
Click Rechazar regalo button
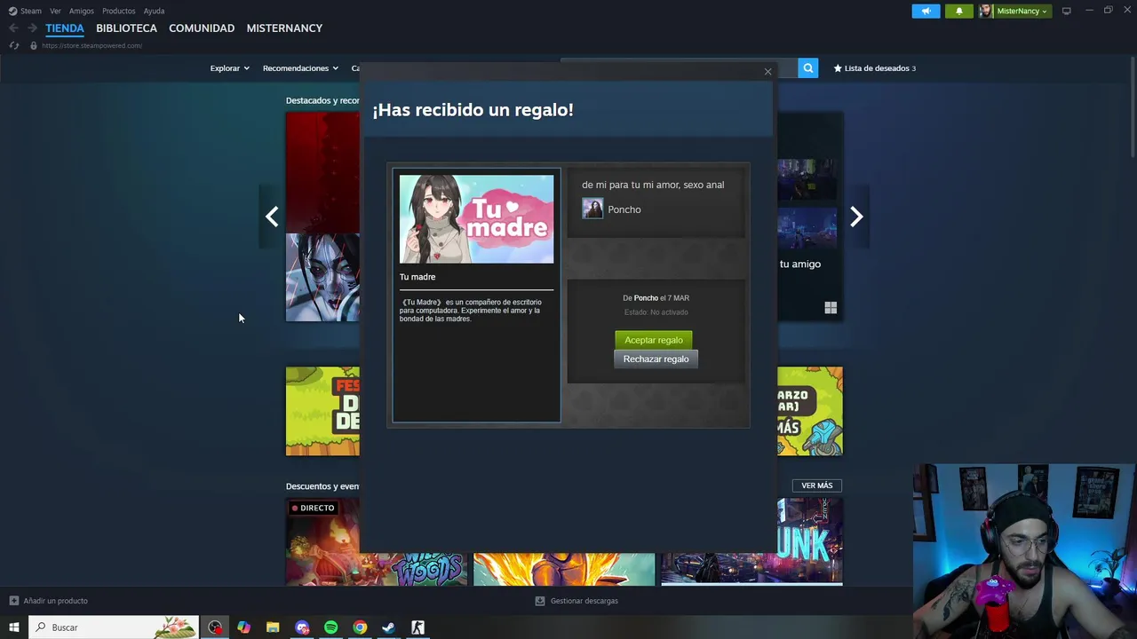pyautogui.click(x=656, y=359)
